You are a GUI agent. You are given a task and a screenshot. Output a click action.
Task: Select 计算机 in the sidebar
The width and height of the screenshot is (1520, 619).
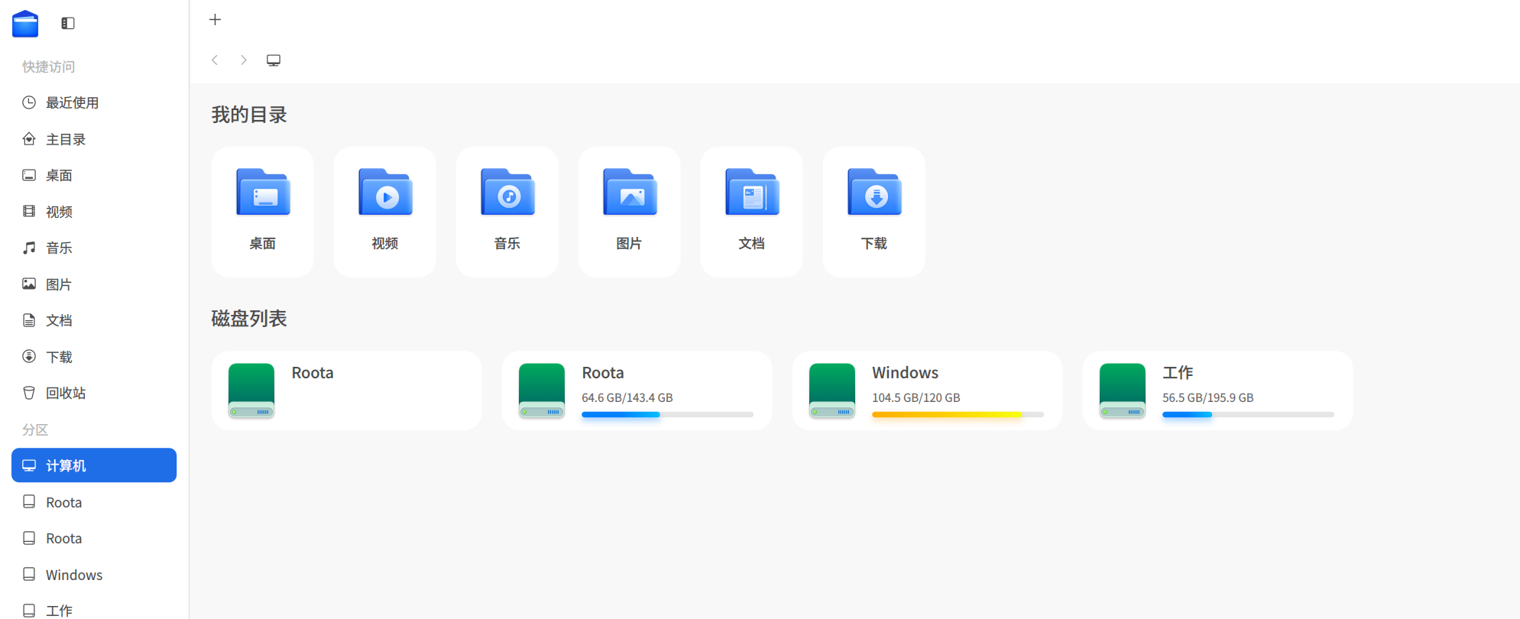94,465
